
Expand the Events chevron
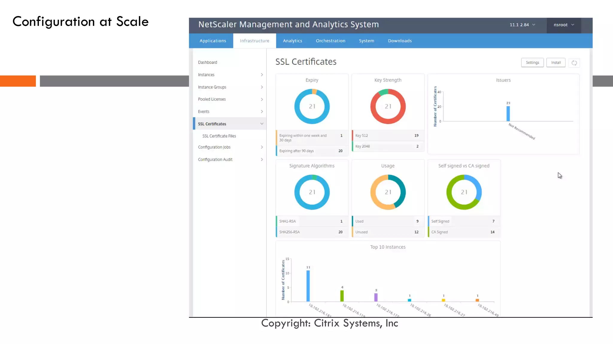point(262,111)
